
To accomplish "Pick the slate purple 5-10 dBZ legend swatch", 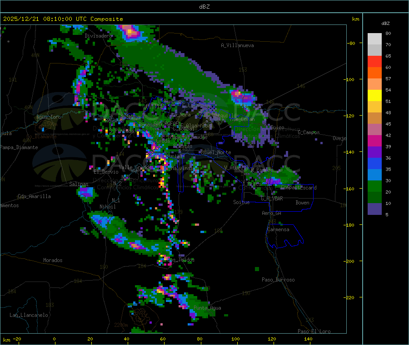I will click(x=374, y=209).
